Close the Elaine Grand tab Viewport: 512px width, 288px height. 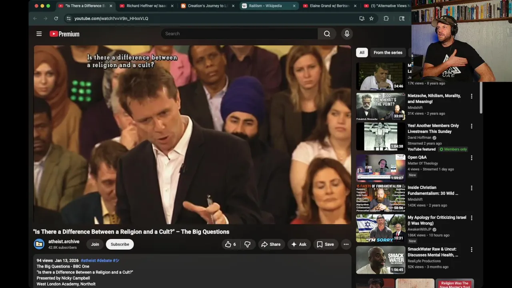coord(355,6)
